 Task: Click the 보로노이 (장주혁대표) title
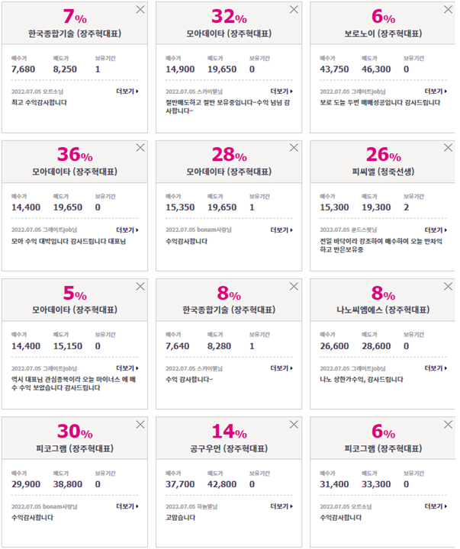(x=383, y=34)
